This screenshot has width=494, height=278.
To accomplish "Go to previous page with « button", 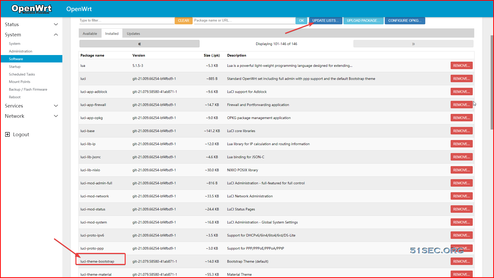I will click(x=140, y=44).
